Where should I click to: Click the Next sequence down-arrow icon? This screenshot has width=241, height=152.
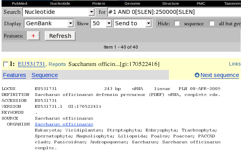tap(197, 75)
